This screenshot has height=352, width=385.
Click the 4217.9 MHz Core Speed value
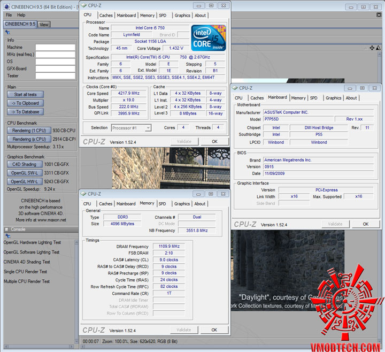pyautogui.click(x=129, y=93)
